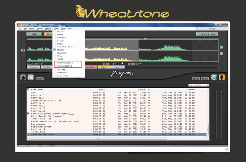Click the flame icon button
Screen dimensions: 246x162
[23, 77]
